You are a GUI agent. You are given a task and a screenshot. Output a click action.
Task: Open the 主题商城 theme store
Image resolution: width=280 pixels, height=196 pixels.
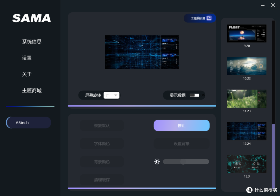(x=32, y=90)
